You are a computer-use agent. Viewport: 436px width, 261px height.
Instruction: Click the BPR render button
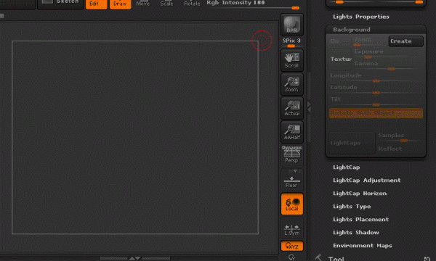[x=291, y=25]
